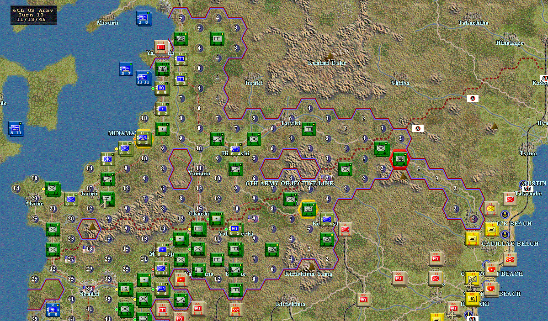Select the green HQ unit marked 6 5 on west coast
The width and height of the screenshot is (548, 321).
[161, 88]
